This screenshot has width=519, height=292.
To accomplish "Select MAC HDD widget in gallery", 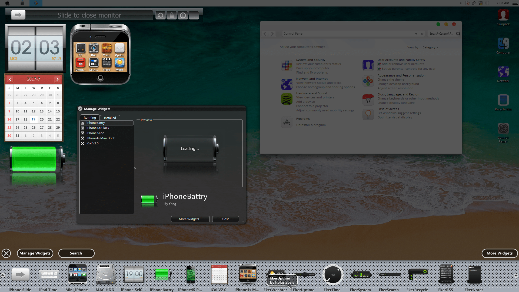I will point(106,274).
